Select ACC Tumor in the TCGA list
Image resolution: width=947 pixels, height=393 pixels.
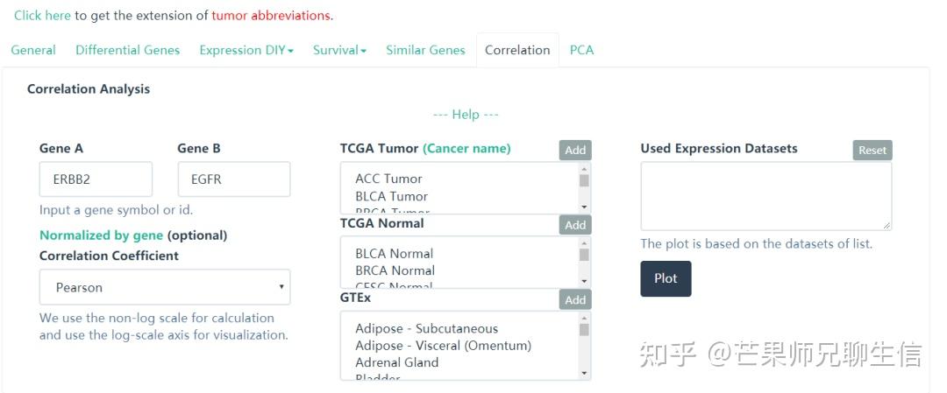[388, 179]
